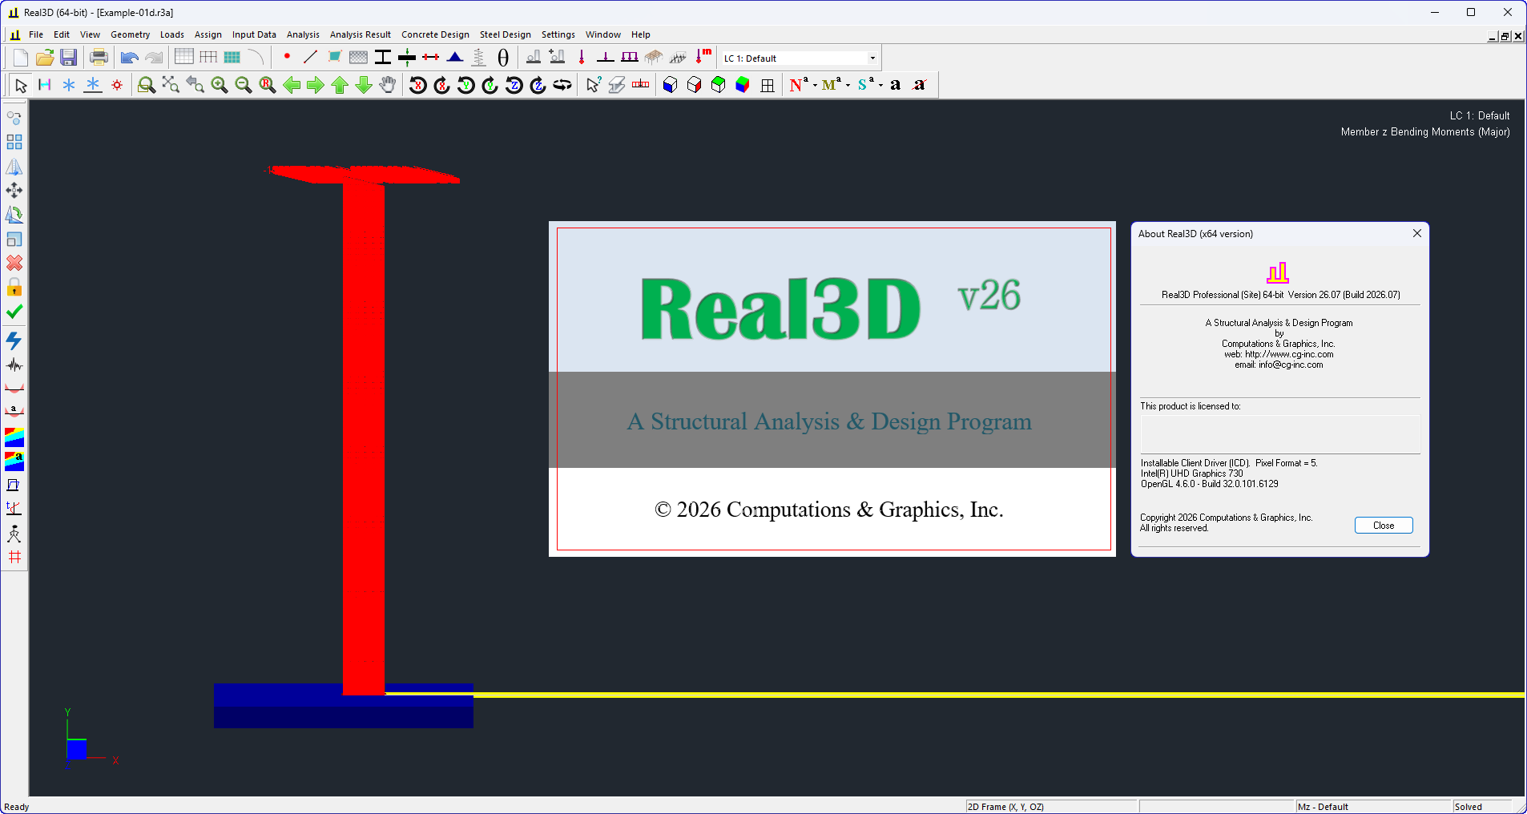Viewport: 1527px width, 814px height.
Task: Open the Print tool
Action: [x=98, y=57]
